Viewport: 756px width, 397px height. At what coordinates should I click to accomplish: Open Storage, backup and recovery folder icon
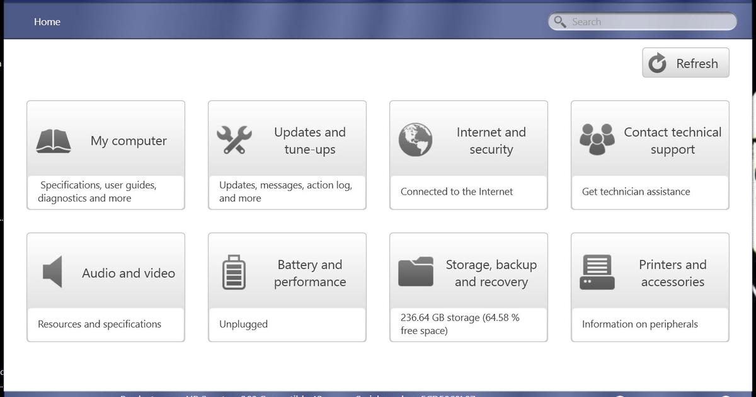(x=415, y=273)
